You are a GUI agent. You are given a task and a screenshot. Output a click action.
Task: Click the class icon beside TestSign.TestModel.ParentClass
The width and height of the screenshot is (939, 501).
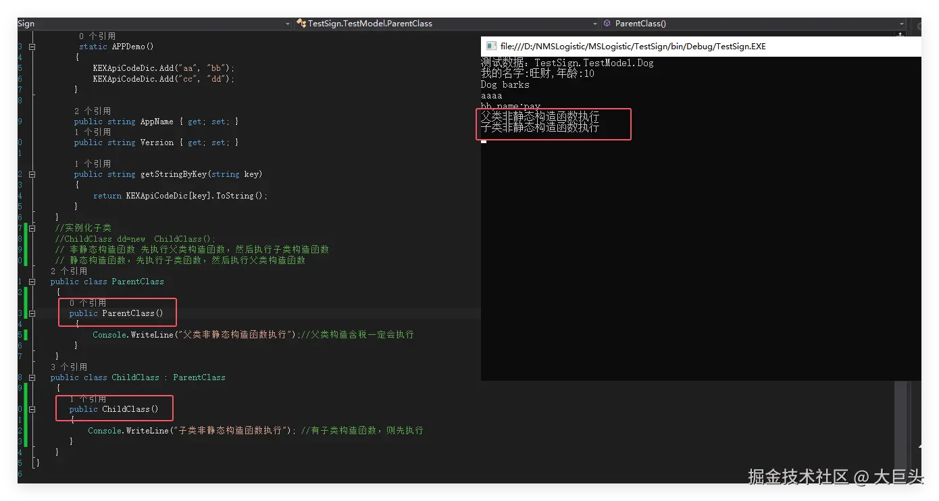point(302,24)
